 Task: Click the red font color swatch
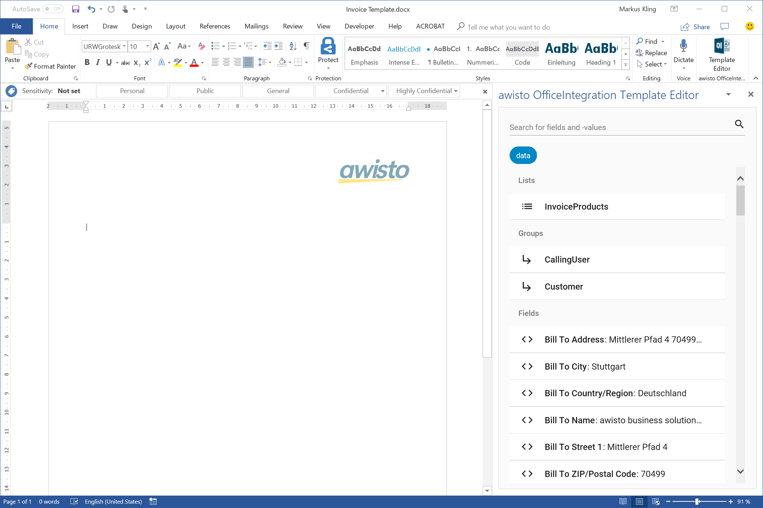point(194,63)
